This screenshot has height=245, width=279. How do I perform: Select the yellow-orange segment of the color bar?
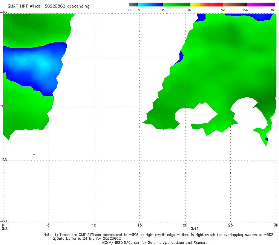(200, 5)
